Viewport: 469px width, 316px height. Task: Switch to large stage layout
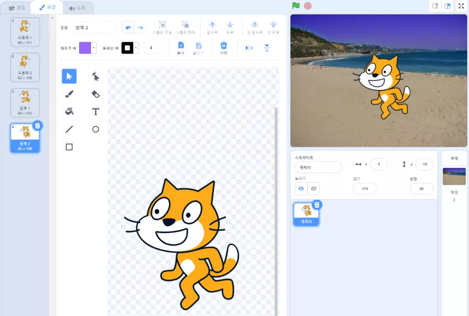pyautogui.click(x=447, y=6)
